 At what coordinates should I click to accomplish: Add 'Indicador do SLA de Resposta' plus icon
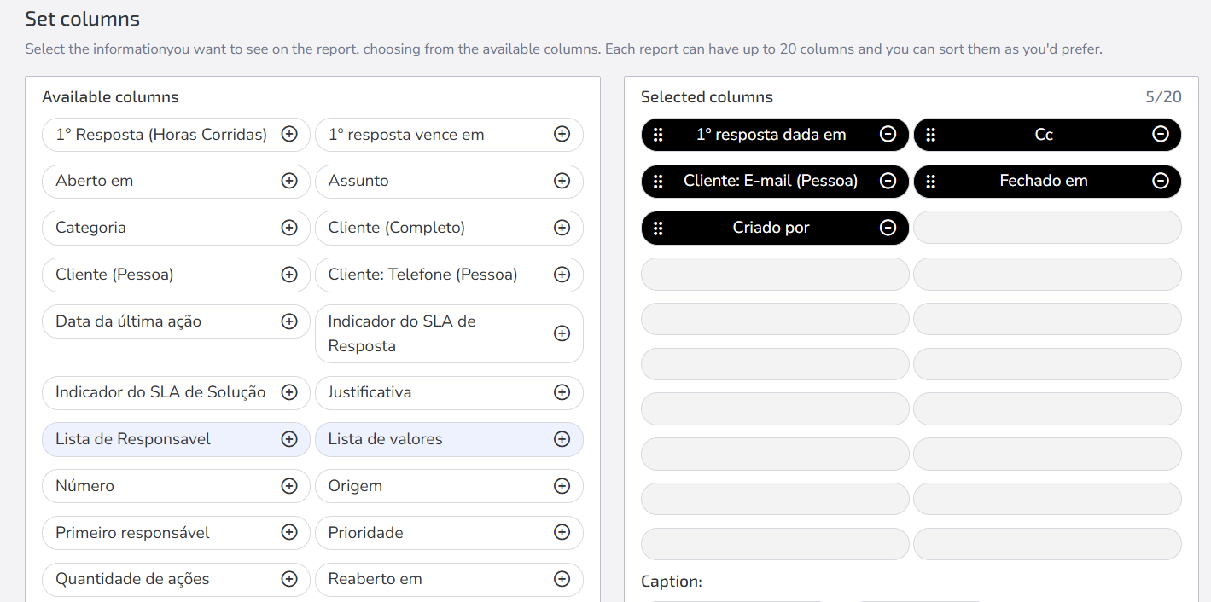pyautogui.click(x=562, y=333)
